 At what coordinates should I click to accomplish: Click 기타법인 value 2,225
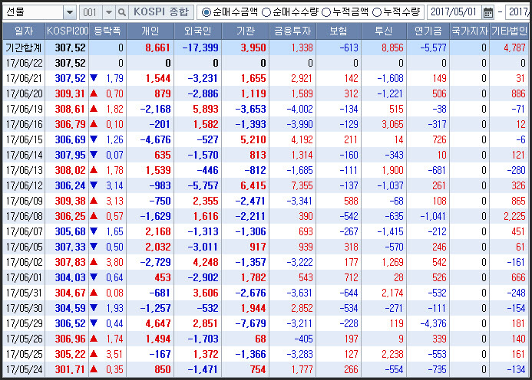514,216
